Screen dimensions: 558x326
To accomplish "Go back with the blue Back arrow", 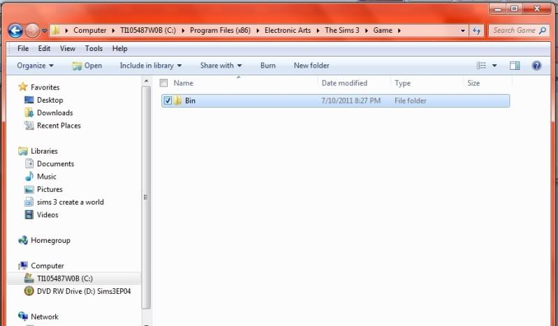I will tap(15, 31).
